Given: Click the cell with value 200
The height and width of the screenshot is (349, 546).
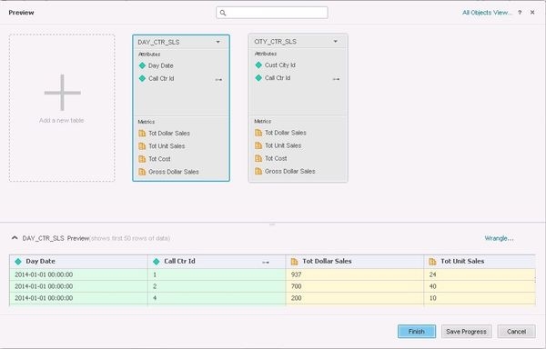Looking at the screenshot, I should (355, 298).
